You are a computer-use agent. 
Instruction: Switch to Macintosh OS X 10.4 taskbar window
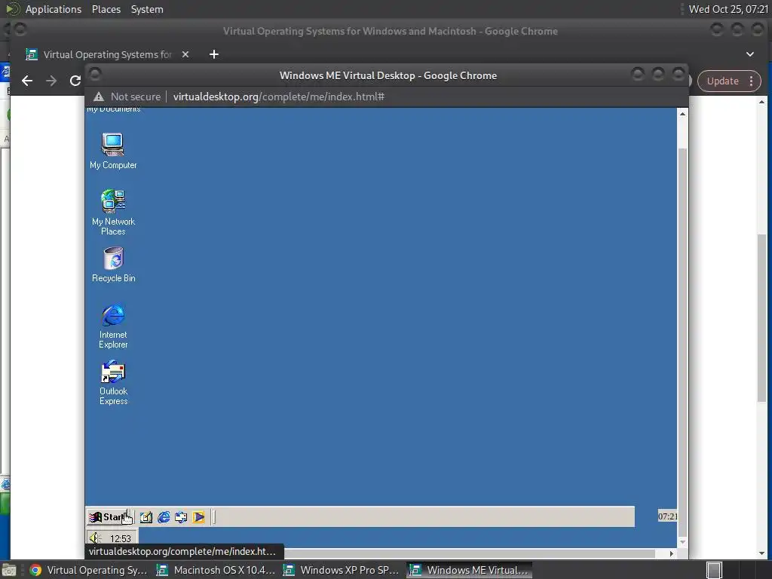[x=216, y=570]
